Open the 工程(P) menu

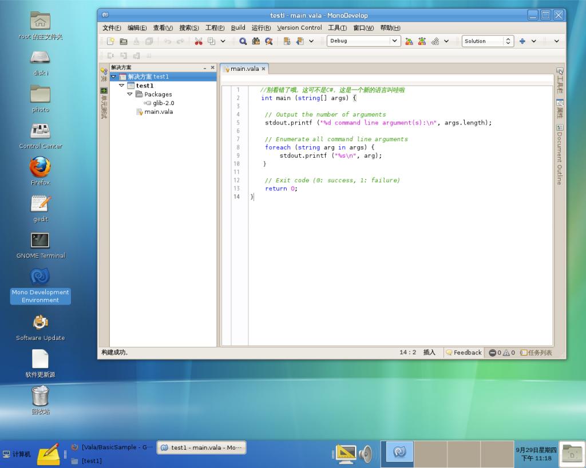215,27
